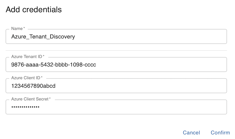Click the "Add credentials" dialog title
The image size is (235, 139).
[x=34, y=10]
